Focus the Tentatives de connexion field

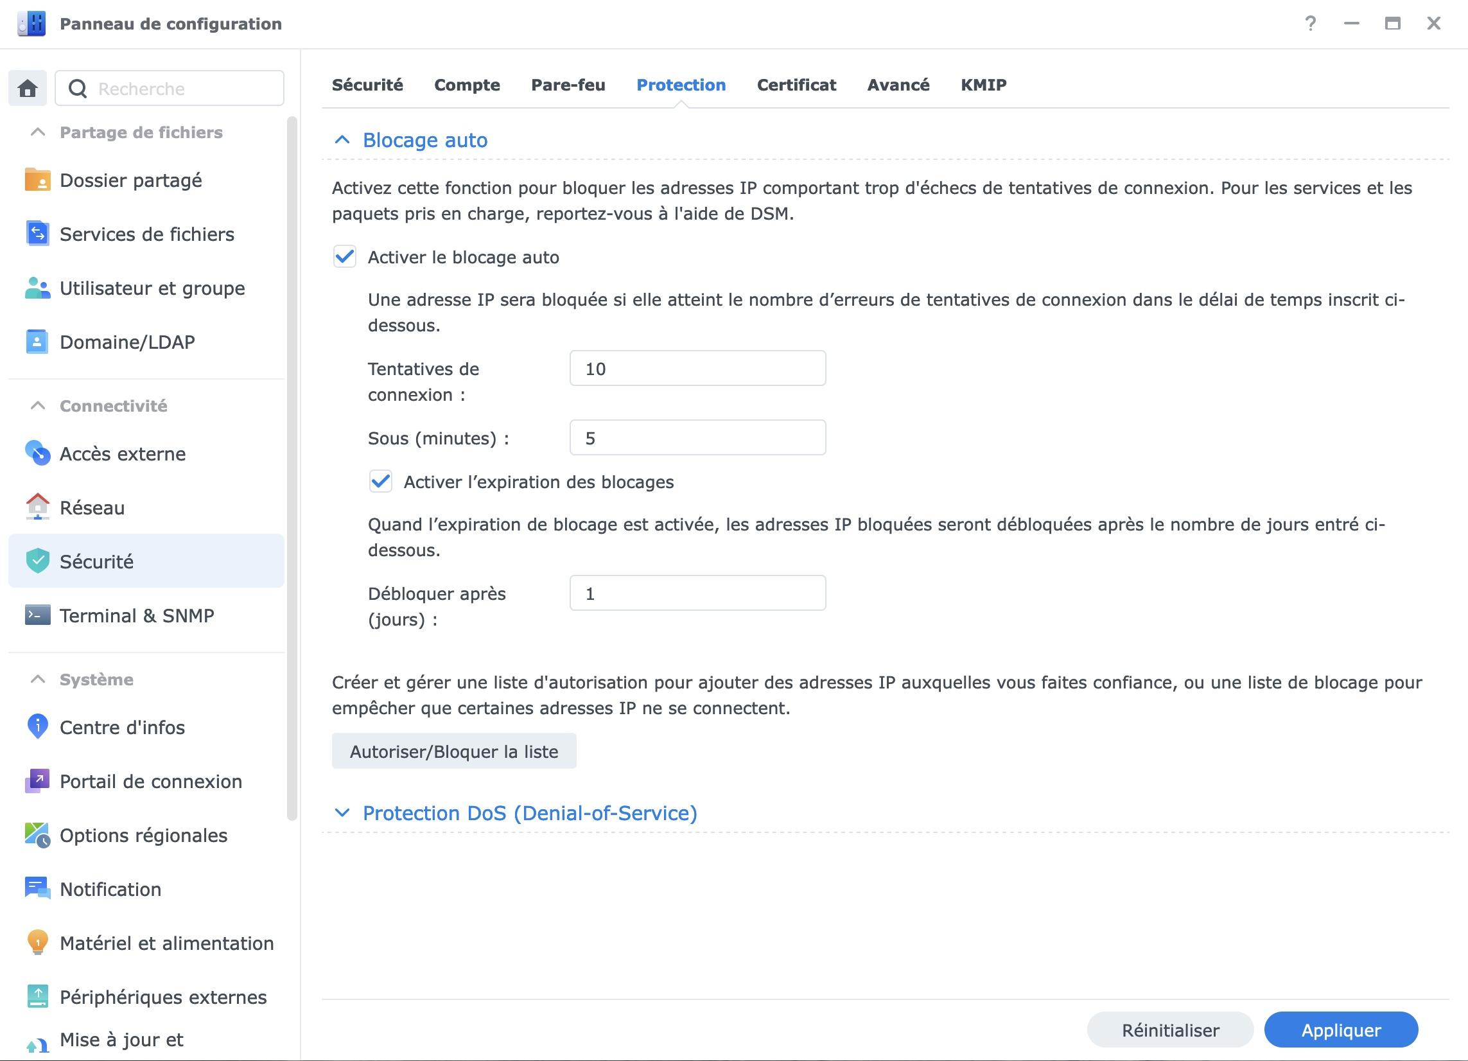(x=697, y=369)
